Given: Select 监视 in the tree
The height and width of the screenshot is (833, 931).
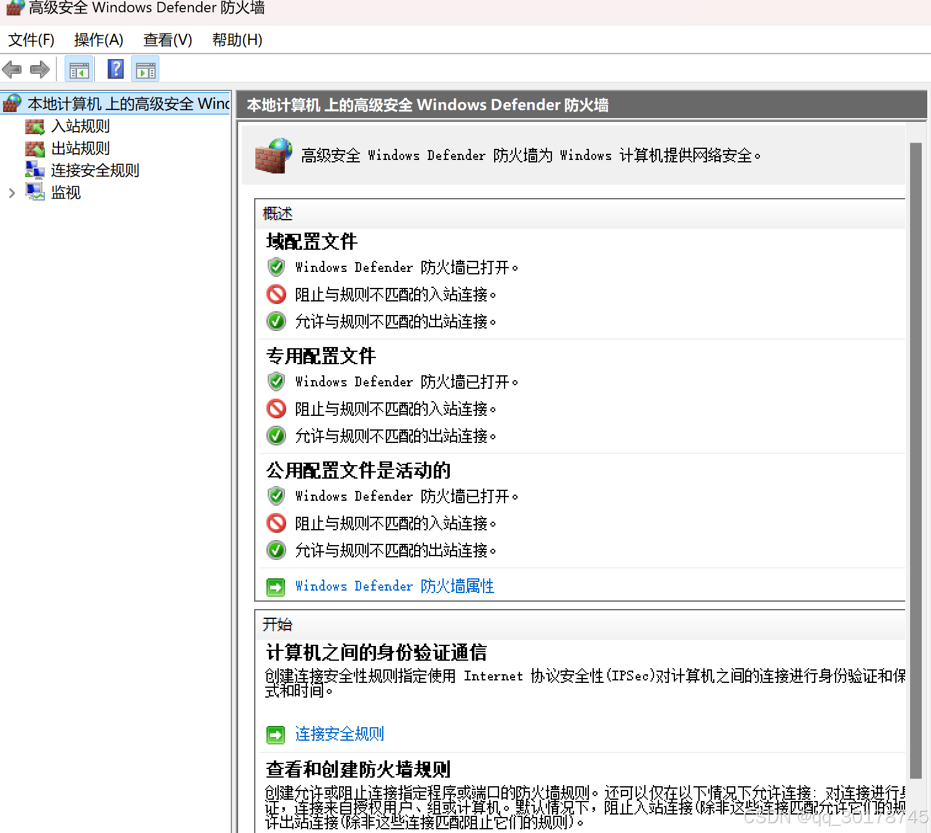Looking at the screenshot, I should click(x=66, y=193).
